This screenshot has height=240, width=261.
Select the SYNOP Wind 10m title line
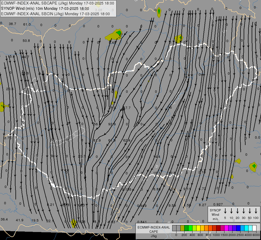click(x=45, y=9)
